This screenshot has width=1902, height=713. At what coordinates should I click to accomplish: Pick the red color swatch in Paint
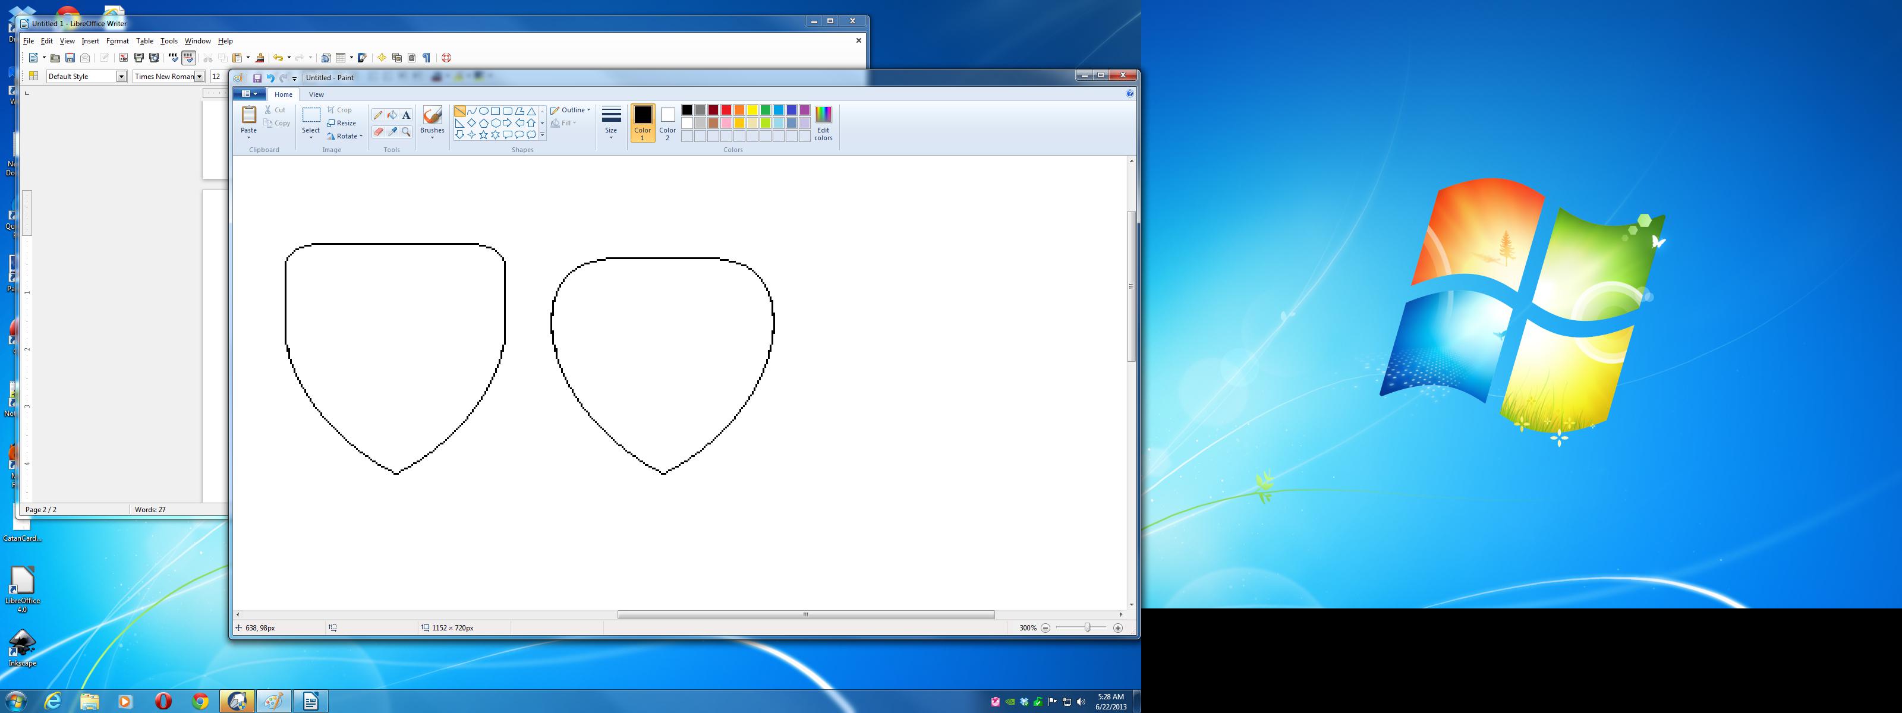726,110
